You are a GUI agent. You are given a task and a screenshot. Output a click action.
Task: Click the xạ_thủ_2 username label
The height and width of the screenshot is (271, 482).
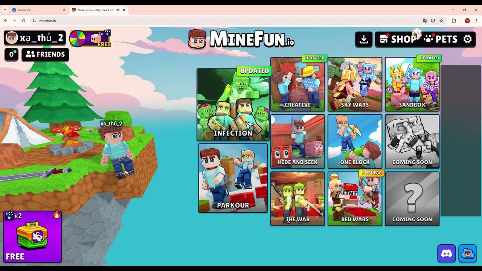pyautogui.click(x=42, y=38)
